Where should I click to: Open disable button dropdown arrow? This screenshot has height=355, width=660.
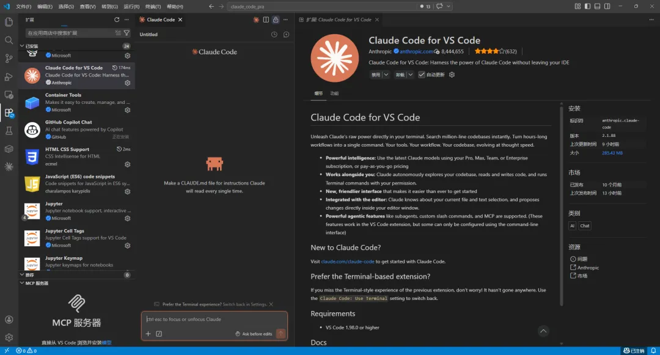386,75
